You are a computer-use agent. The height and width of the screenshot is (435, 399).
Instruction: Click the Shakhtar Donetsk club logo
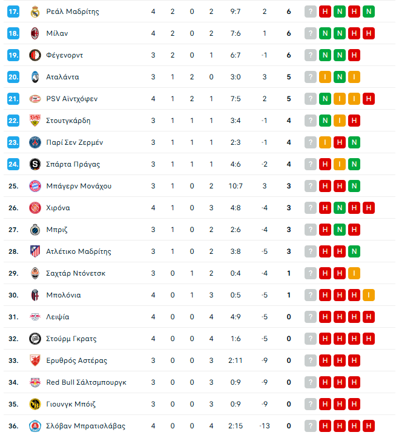pos(35,273)
